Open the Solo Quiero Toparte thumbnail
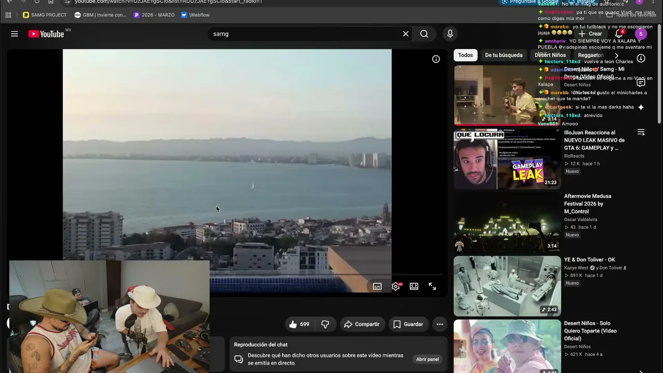The image size is (663, 373). click(507, 346)
